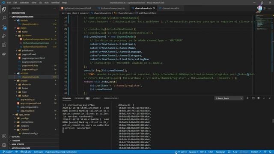Open the Explorer view in activity bar
Screen dimensions: 274x154
(4, 9)
